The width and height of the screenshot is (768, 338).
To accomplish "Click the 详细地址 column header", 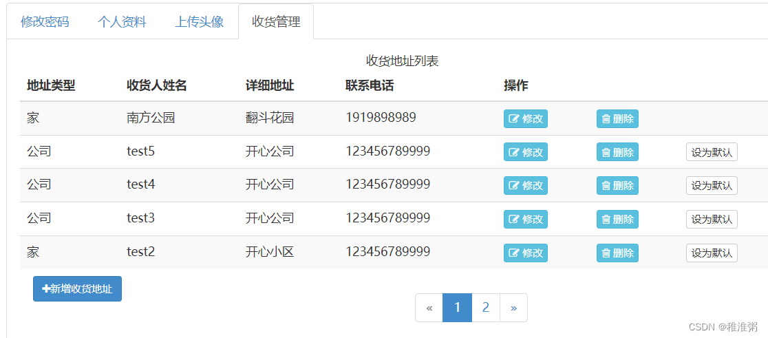I will [270, 86].
